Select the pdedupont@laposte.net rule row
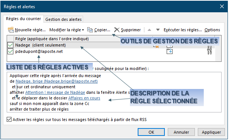The height and width of the screenshot is (140, 229). [111, 51]
